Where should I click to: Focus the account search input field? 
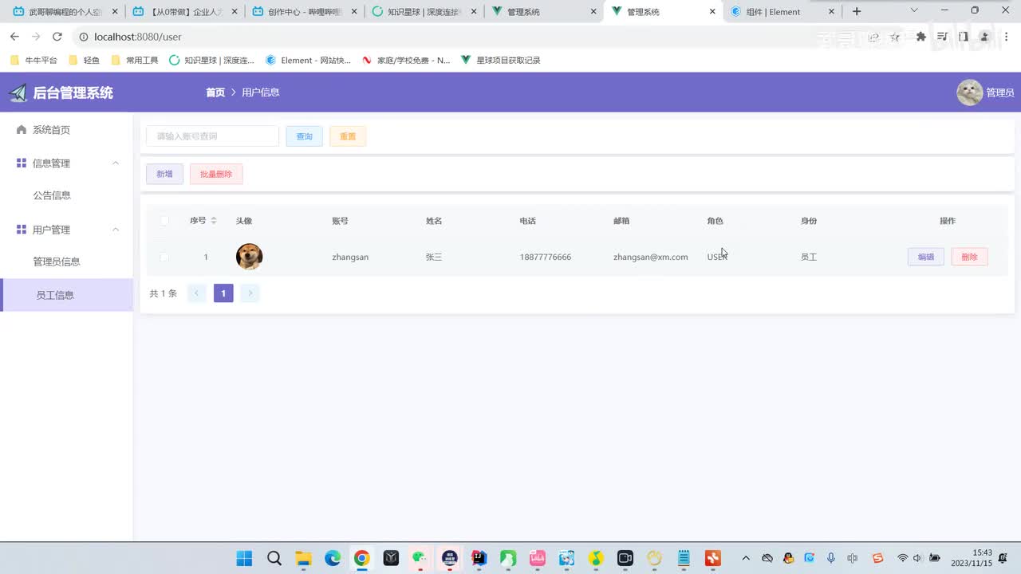tap(212, 136)
